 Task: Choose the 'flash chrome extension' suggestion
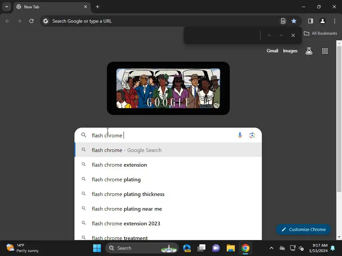point(168,165)
